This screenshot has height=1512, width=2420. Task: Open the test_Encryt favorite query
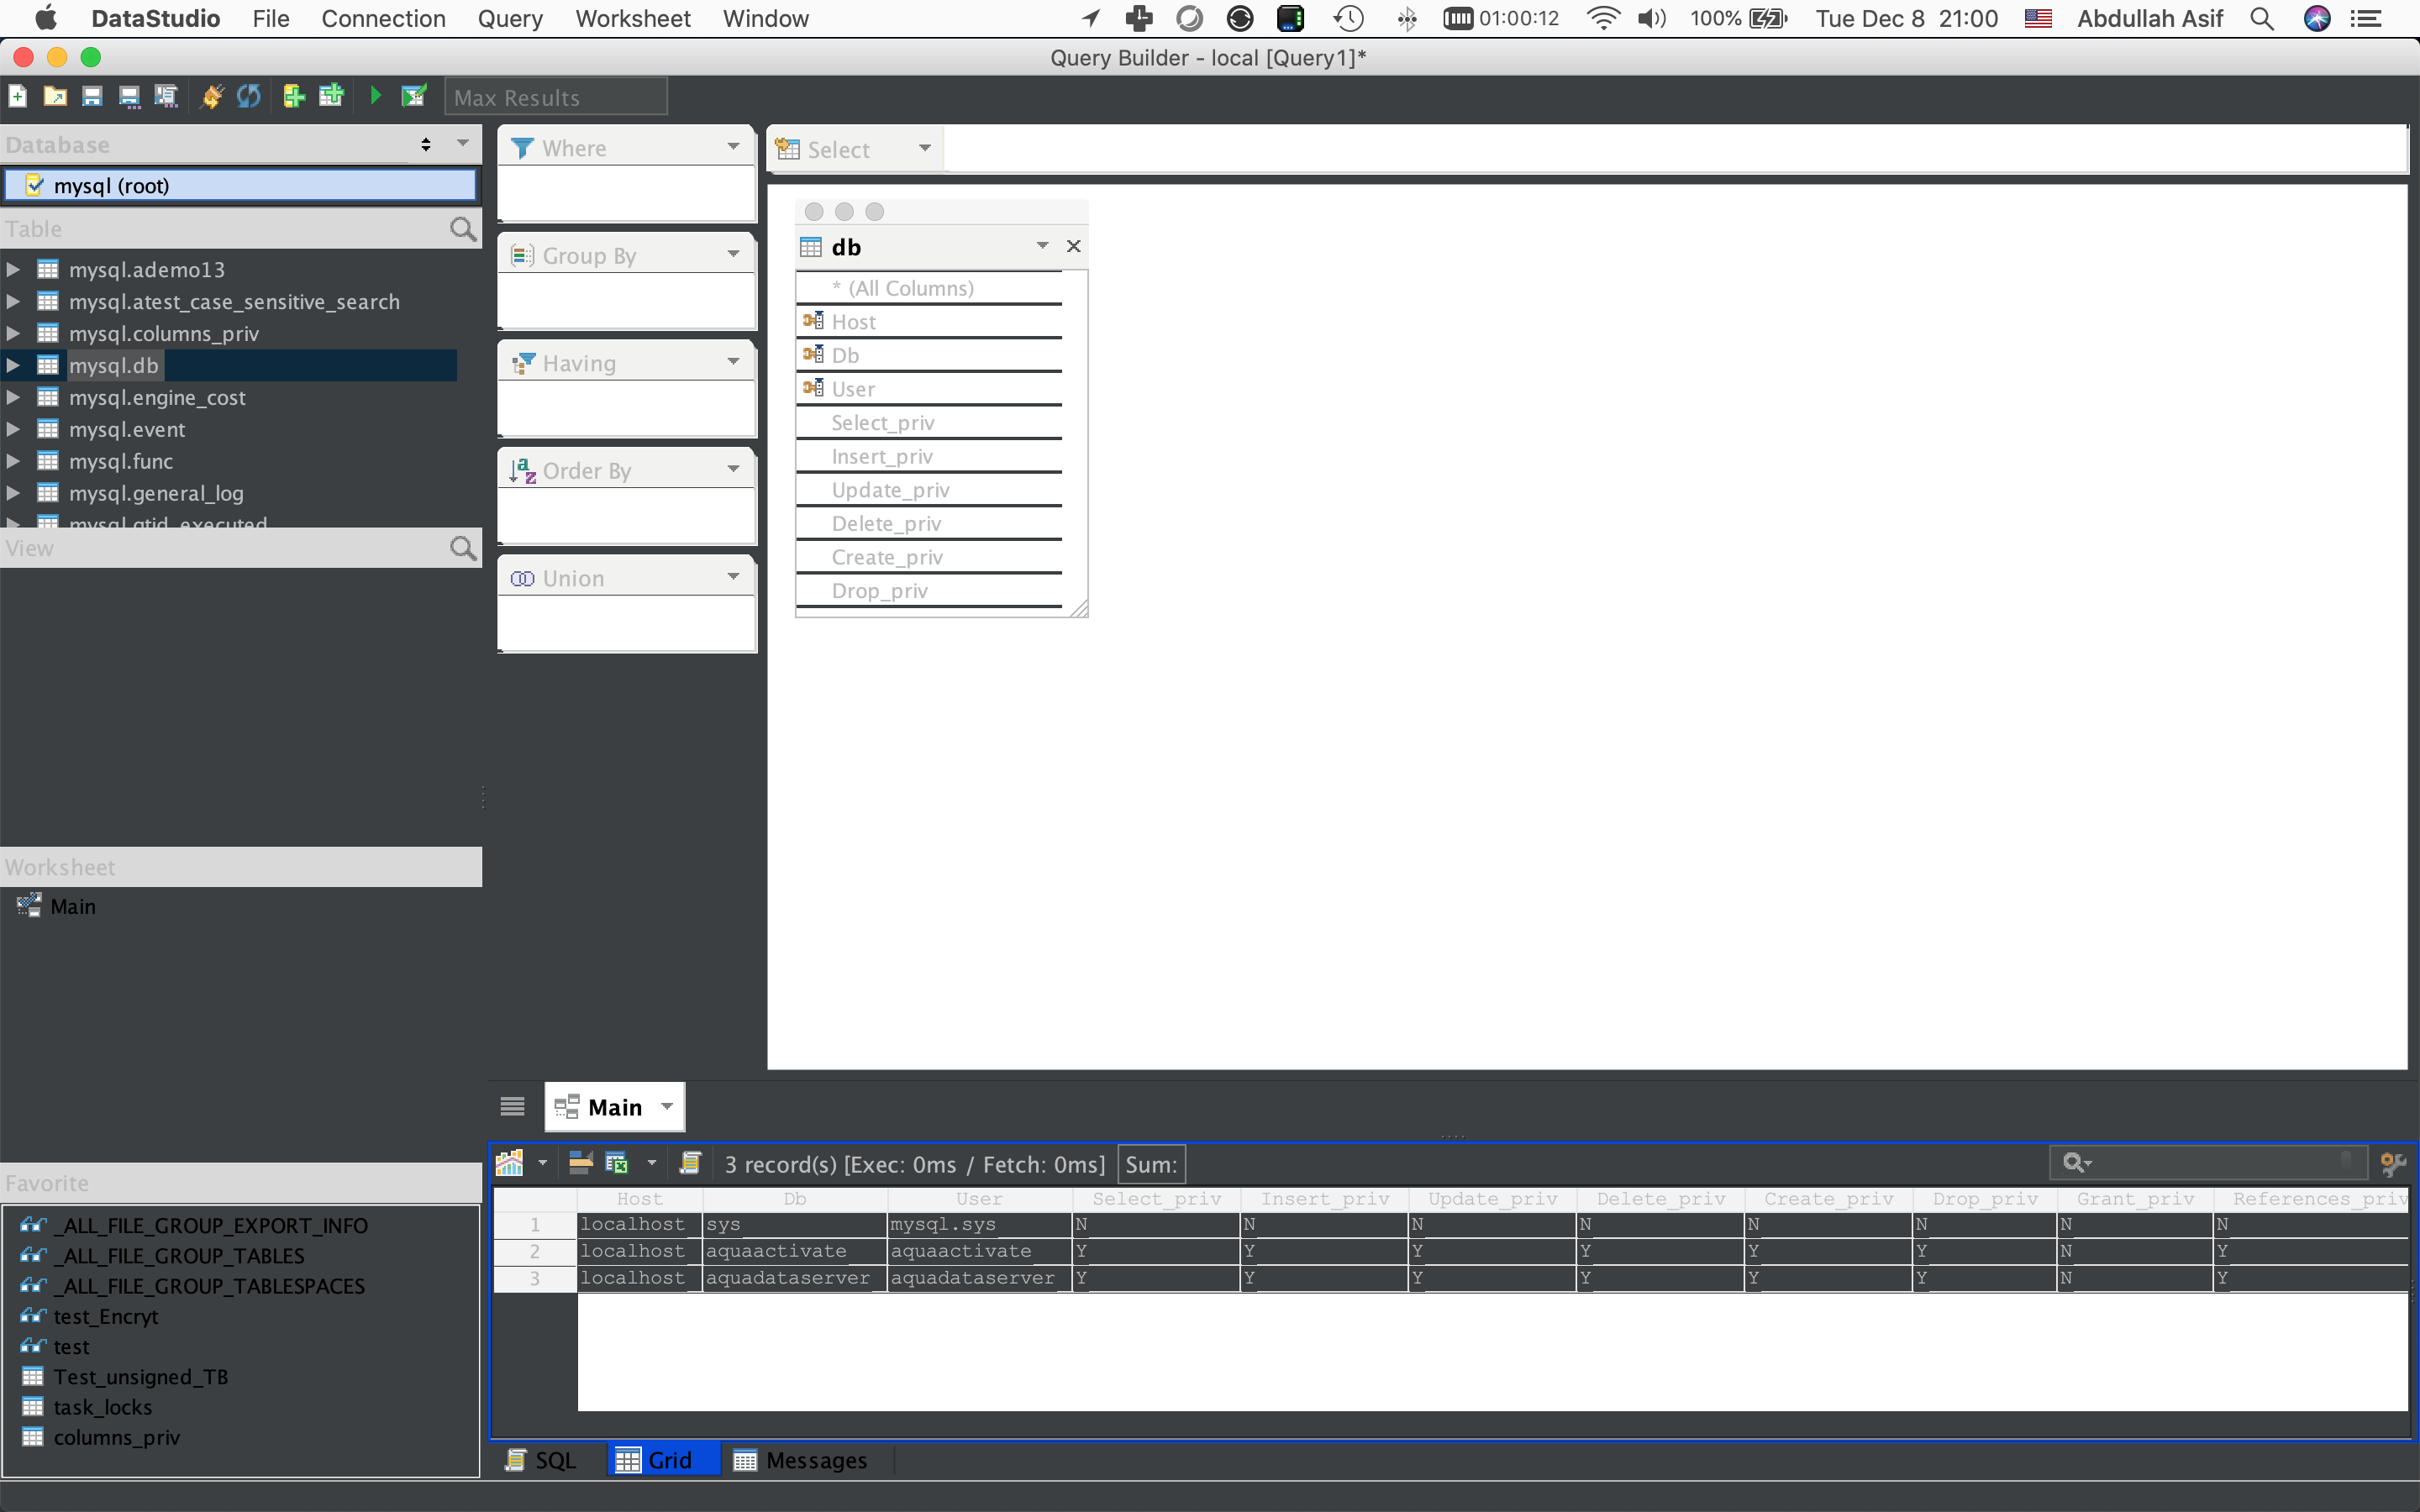[105, 1316]
